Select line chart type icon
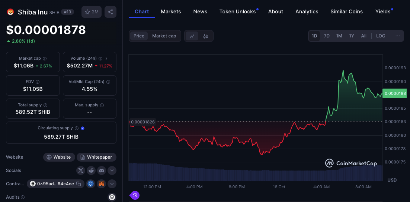Viewport: 410px width, 202px height. pyautogui.click(x=192, y=36)
